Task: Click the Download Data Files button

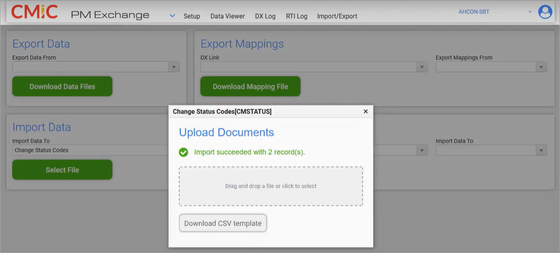Action: tap(62, 87)
